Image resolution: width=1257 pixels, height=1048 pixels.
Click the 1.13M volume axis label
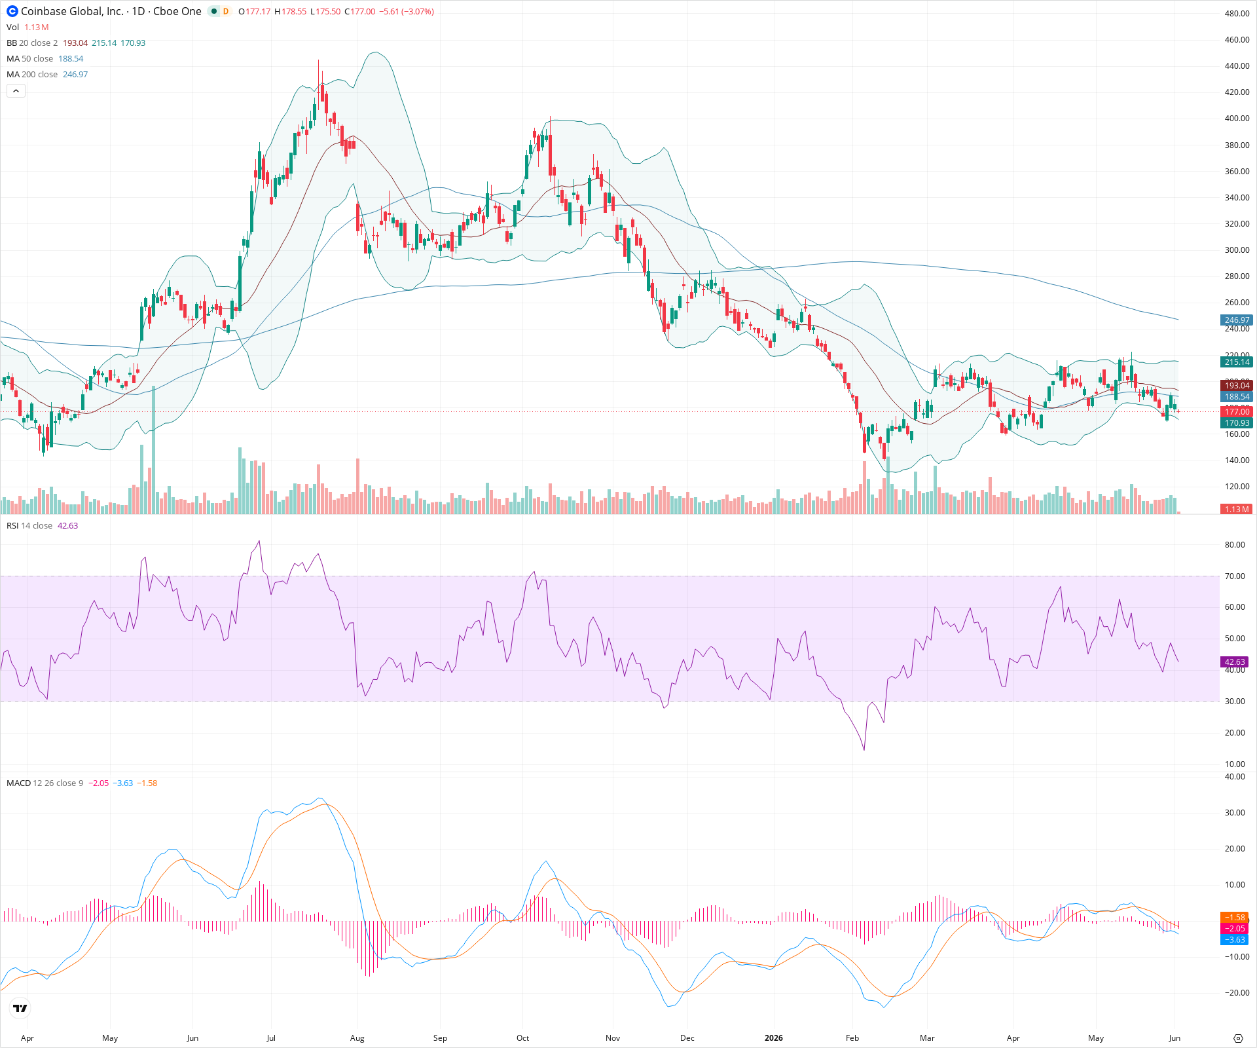tap(1237, 509)
